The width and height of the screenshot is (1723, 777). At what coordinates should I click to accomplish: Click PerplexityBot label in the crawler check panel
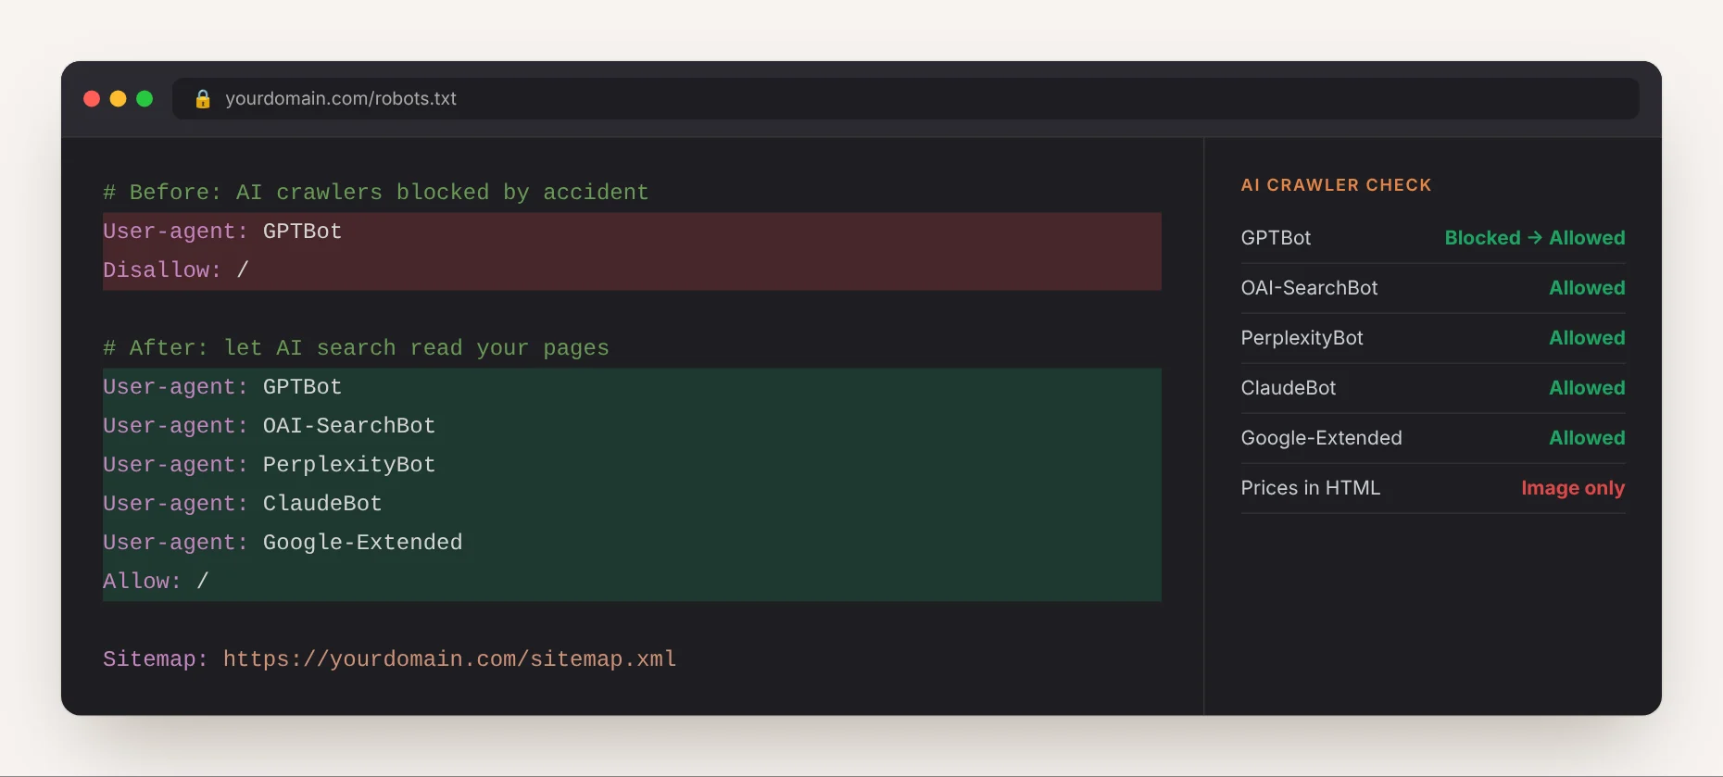1302,338
